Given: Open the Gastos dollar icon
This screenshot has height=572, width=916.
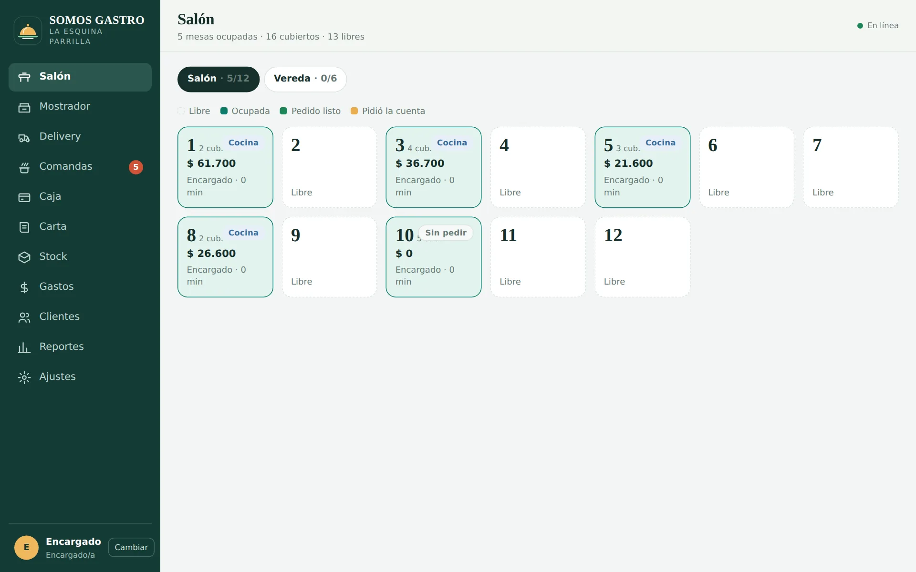Looking at the screenshot, I should click(24, 288).
